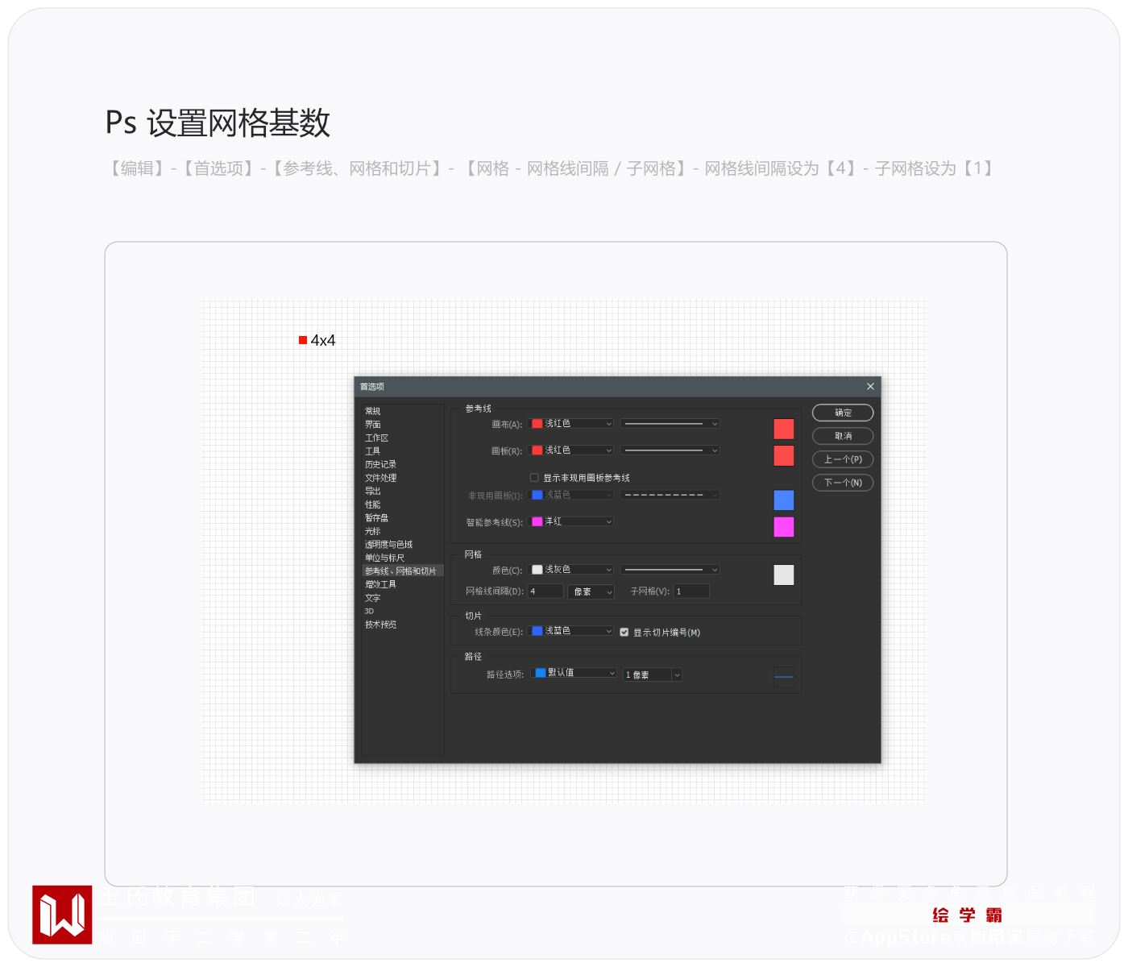Open the slice 线条颜色(E) dropdown
Screen dimensions: 1128x967
pyautogui.click(x=571, y=631)
